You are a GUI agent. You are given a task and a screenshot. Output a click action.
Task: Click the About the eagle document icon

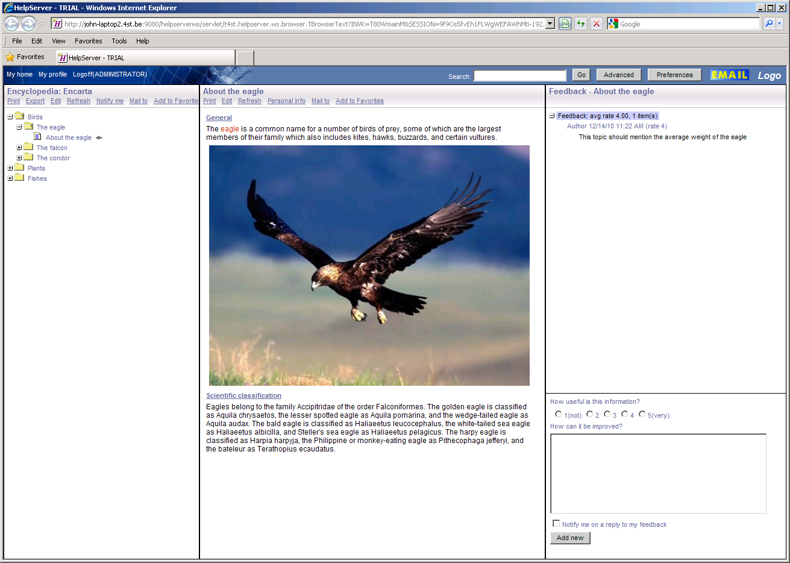pyautogui.click(x=37, y=137)
